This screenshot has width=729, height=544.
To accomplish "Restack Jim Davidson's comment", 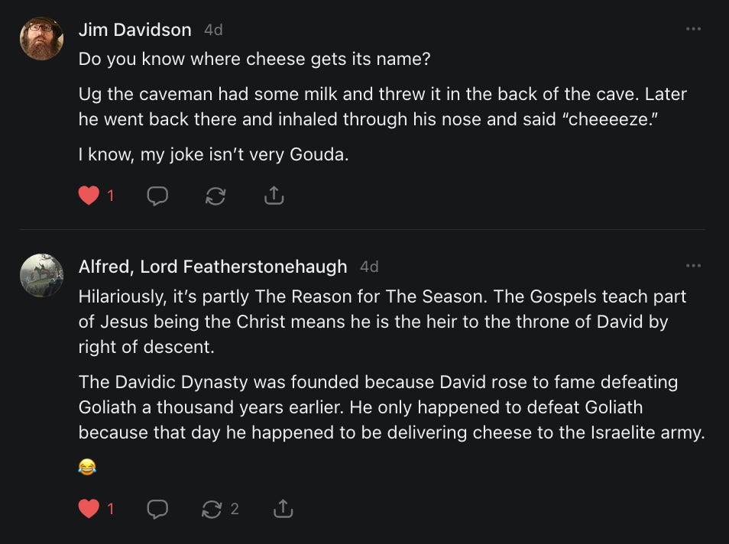I will tap(215, 196).
